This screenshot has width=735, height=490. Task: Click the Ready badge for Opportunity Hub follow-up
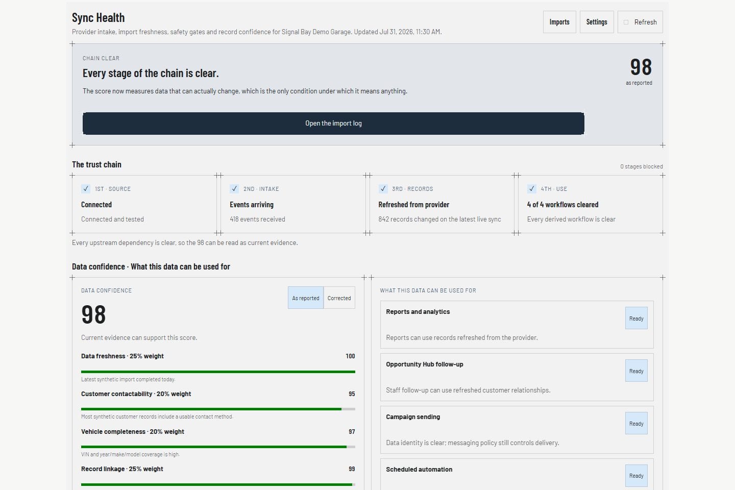coord(636,371)
